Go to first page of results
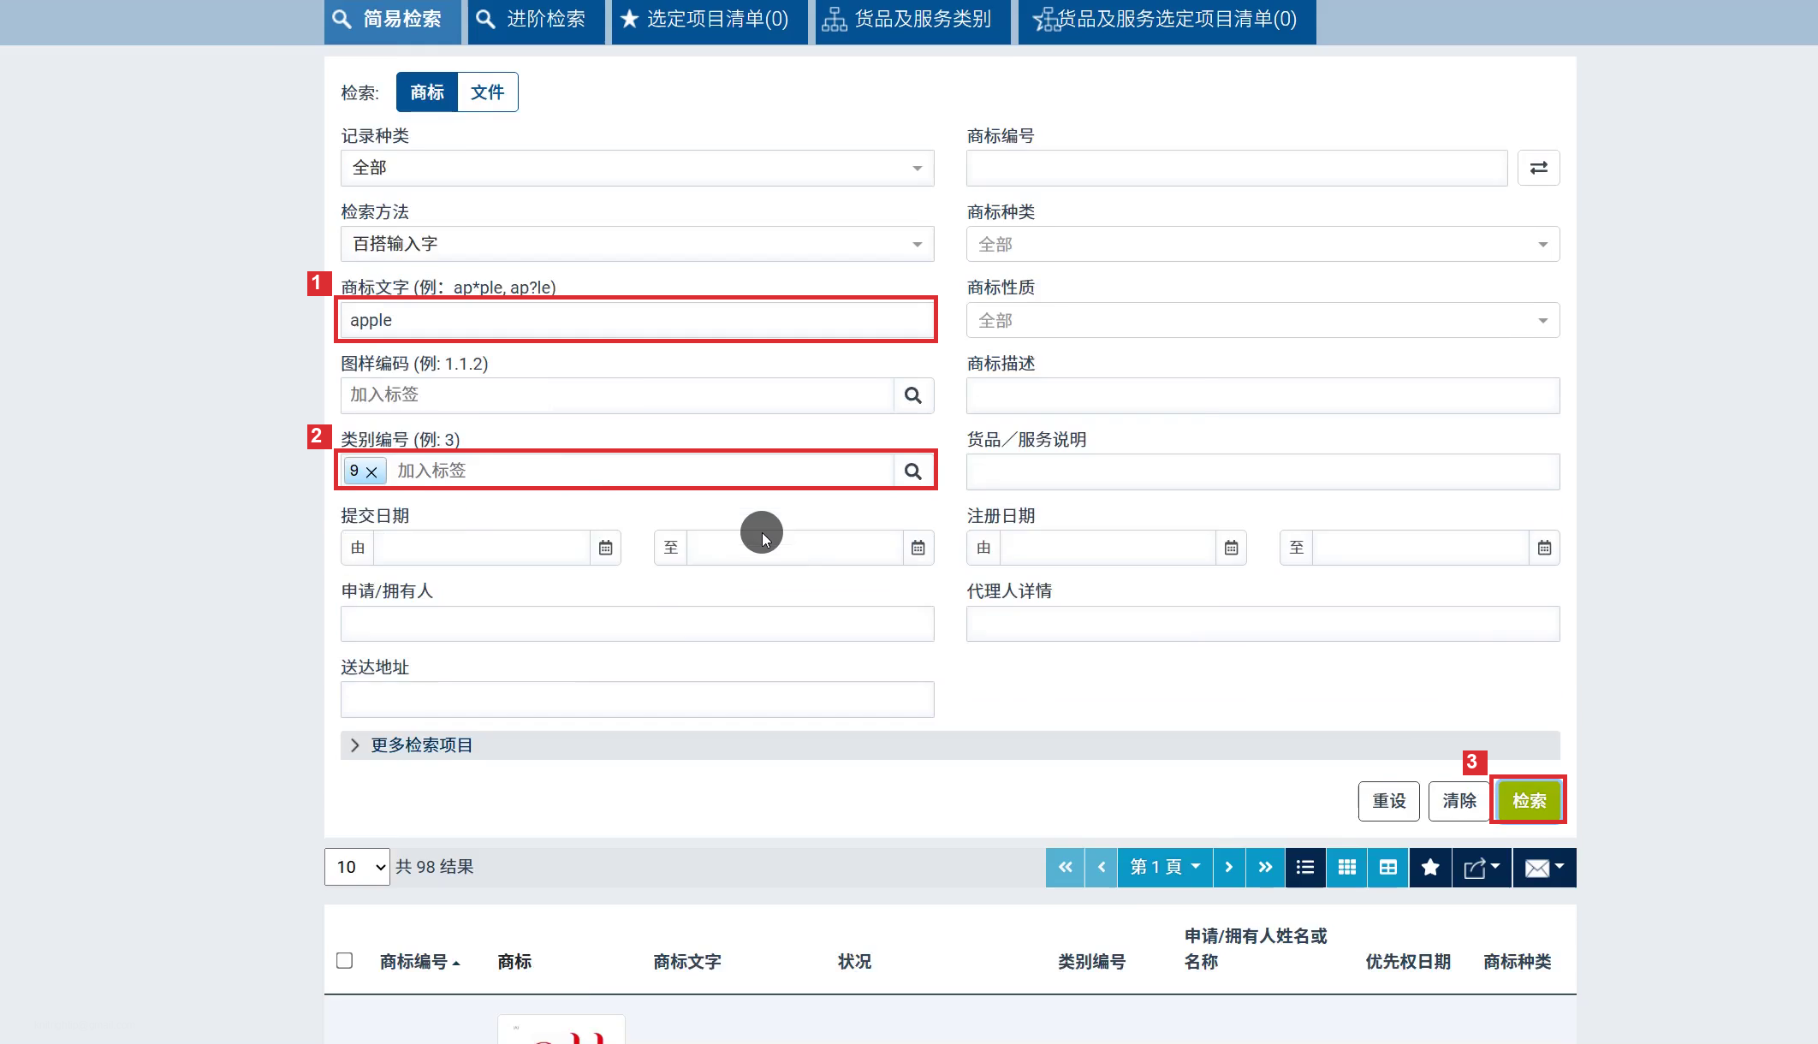 point(1065,868)
